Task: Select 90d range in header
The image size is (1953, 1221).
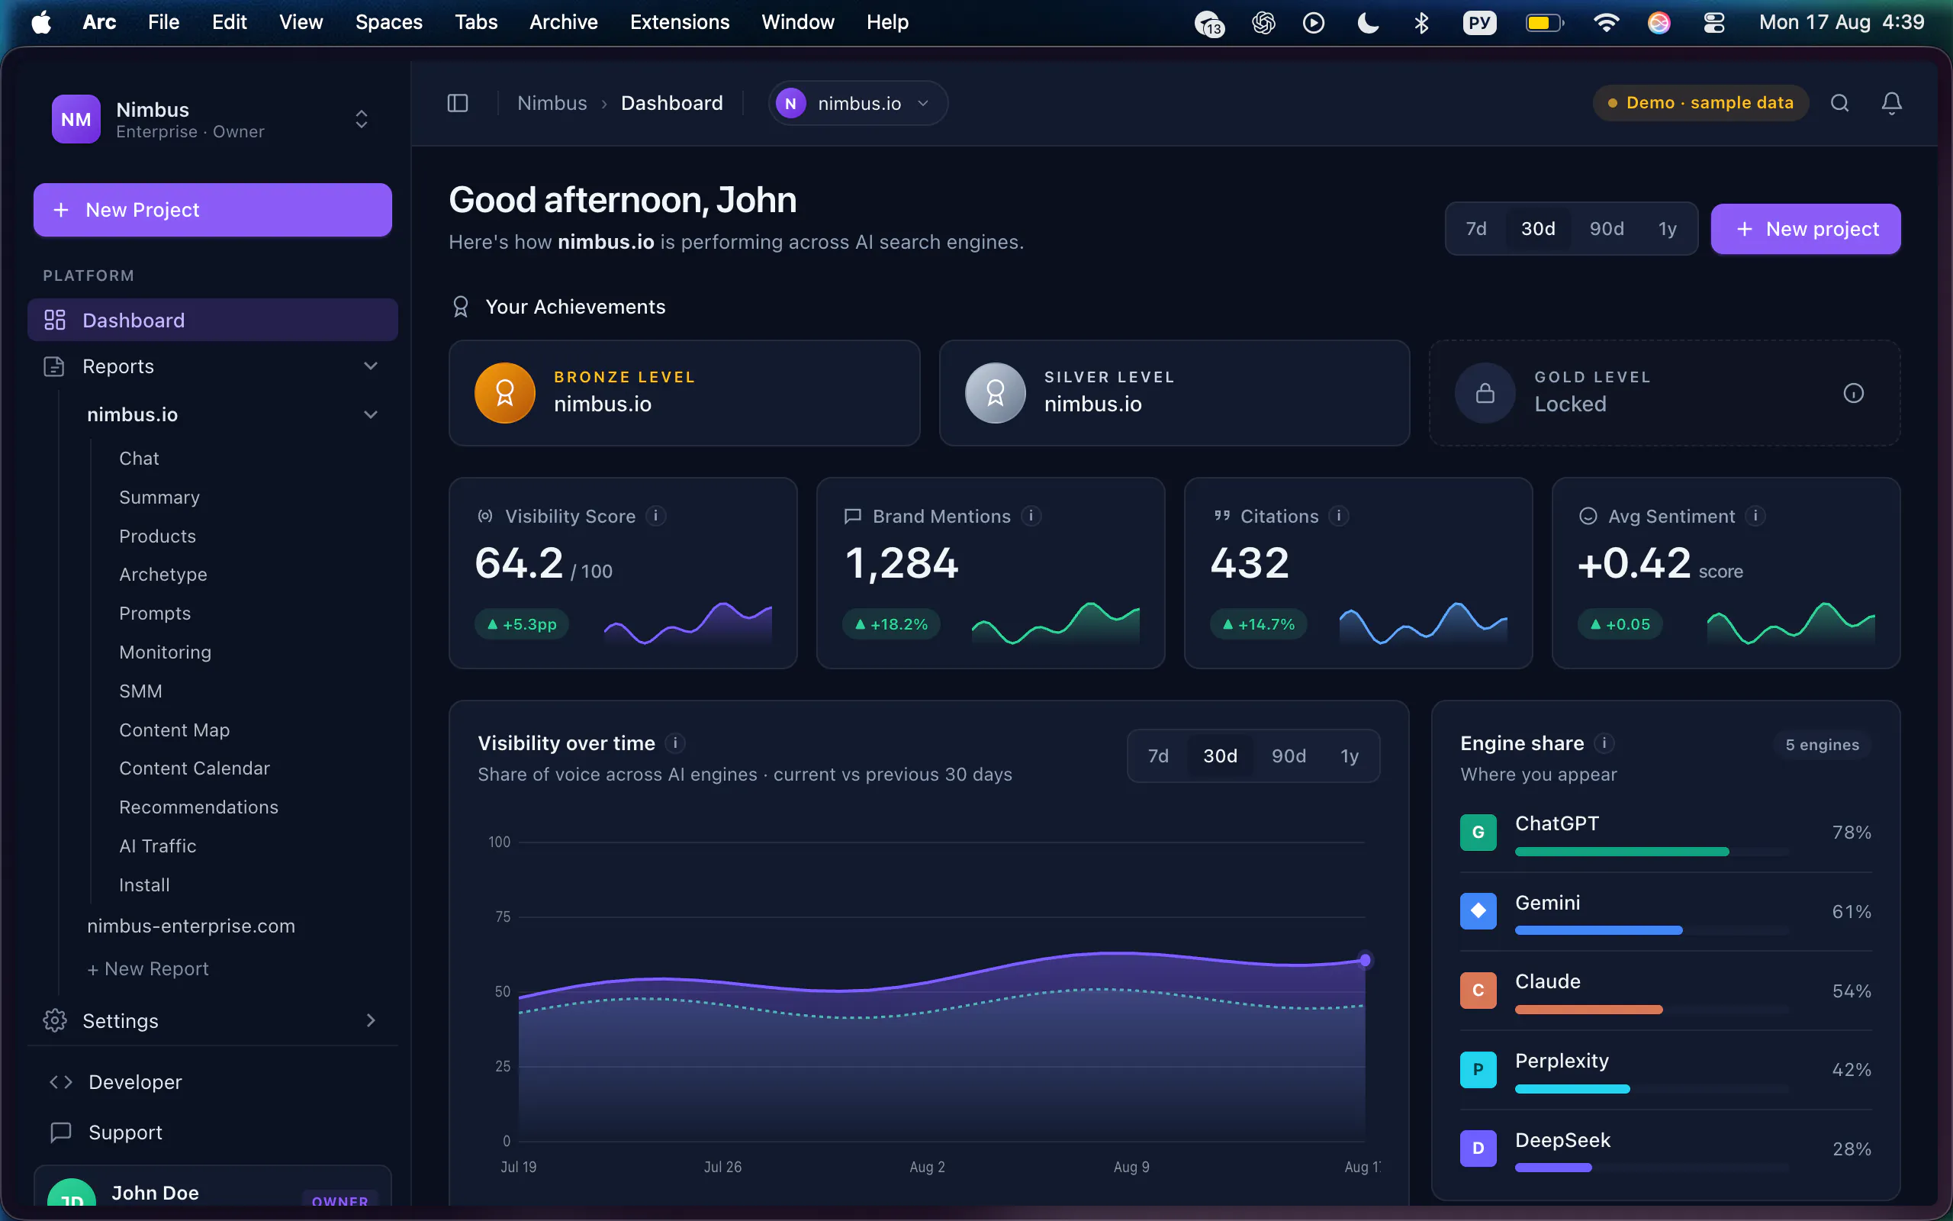Action: pos(1607,228)
